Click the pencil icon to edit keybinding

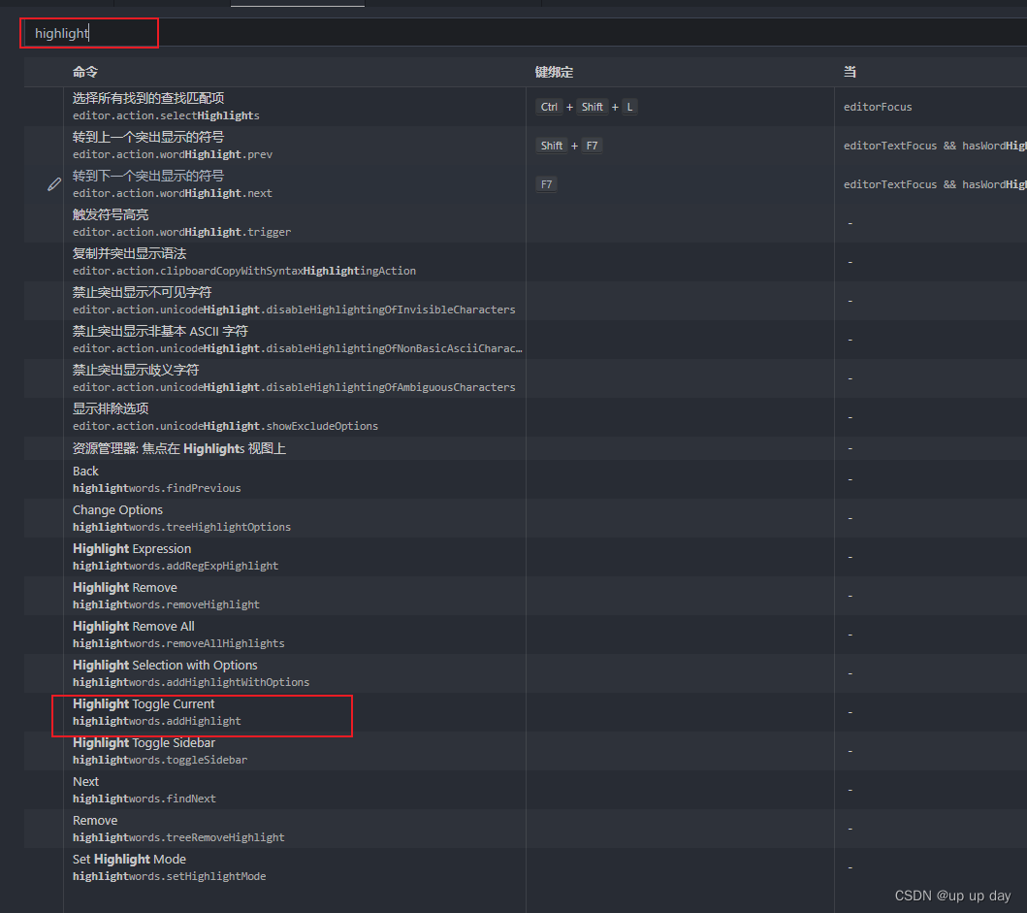point(54,183)
